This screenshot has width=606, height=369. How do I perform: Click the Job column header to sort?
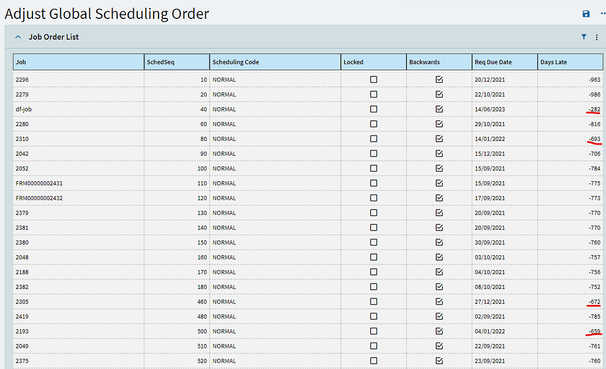pos(77,62)
